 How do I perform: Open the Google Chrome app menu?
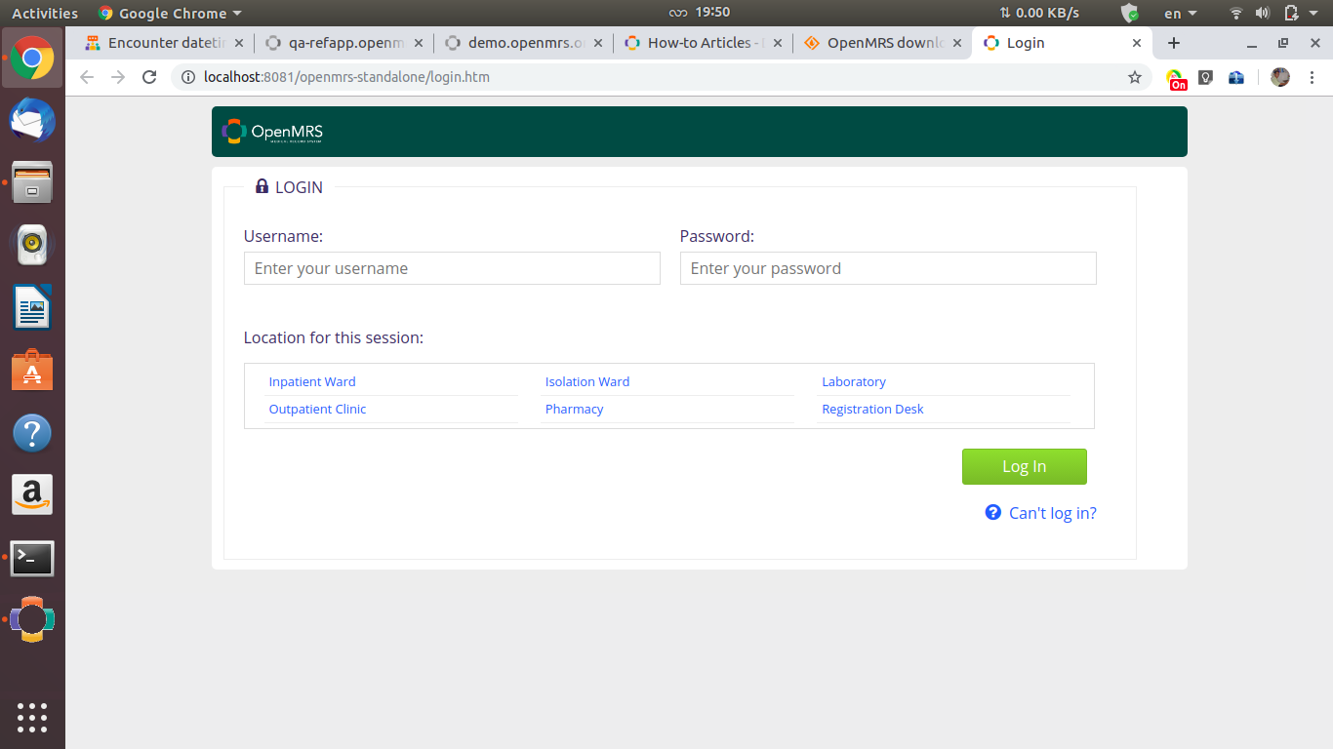[170, 13]
